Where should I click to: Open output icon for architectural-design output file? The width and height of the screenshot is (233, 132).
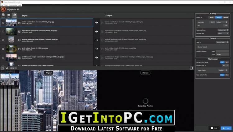point(102,57)
